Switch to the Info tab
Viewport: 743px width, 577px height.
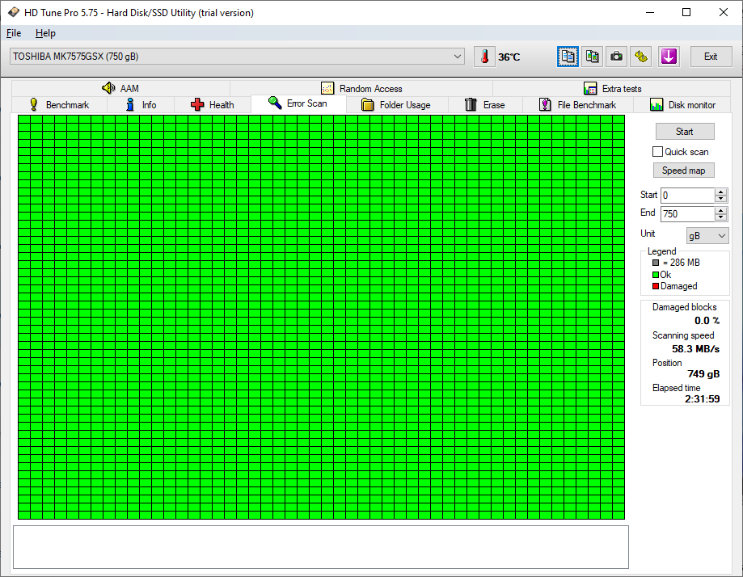click(141, 105)
